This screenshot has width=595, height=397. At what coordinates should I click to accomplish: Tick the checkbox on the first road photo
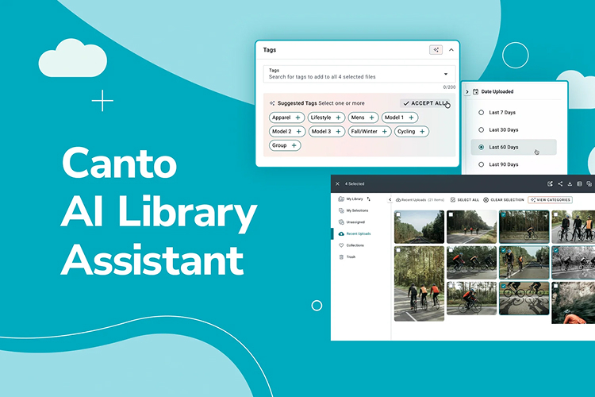(399, 215)
